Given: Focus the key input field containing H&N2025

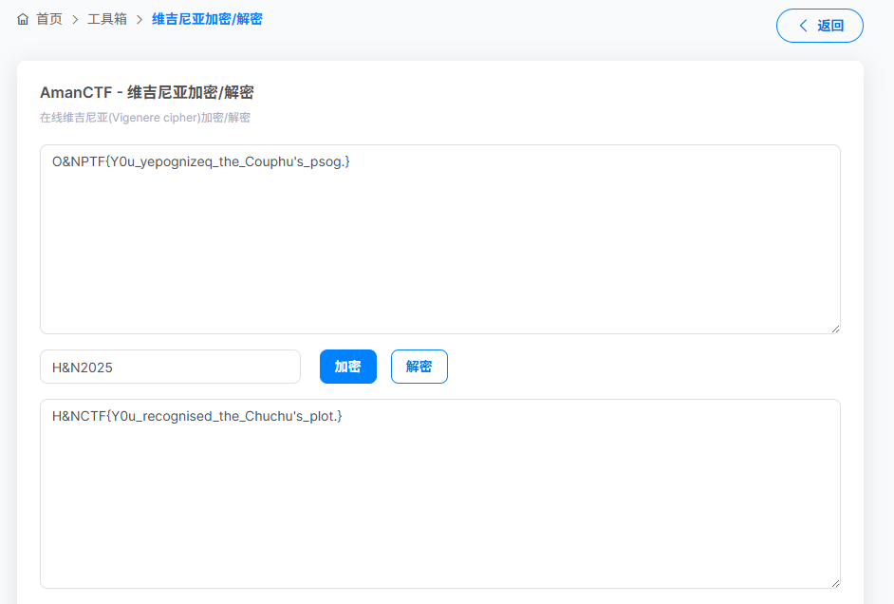Looking at the screenshot, I should click(x=170, y=367).
